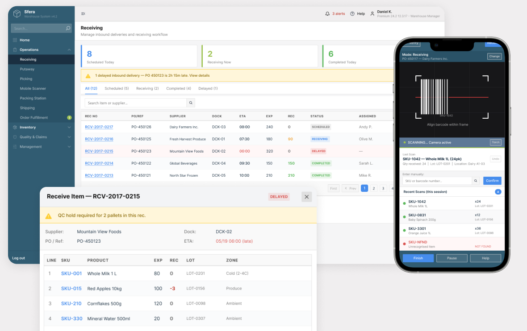Image resolution: width=527 pixels, height=331 pixels.
Task: Click the delayed delivery warning triangle icon
Action: coord(88,76)
